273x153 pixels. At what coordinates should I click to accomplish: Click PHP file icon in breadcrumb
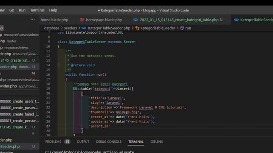pyautogui.click(x=84, y=28)
